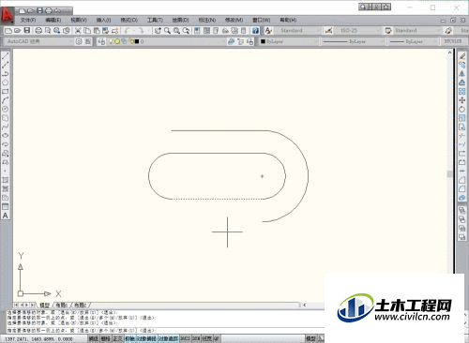Select the Arc tool in draw toolbar
The height and width of the screenshot is (343, 469).
tap(6, 100)
